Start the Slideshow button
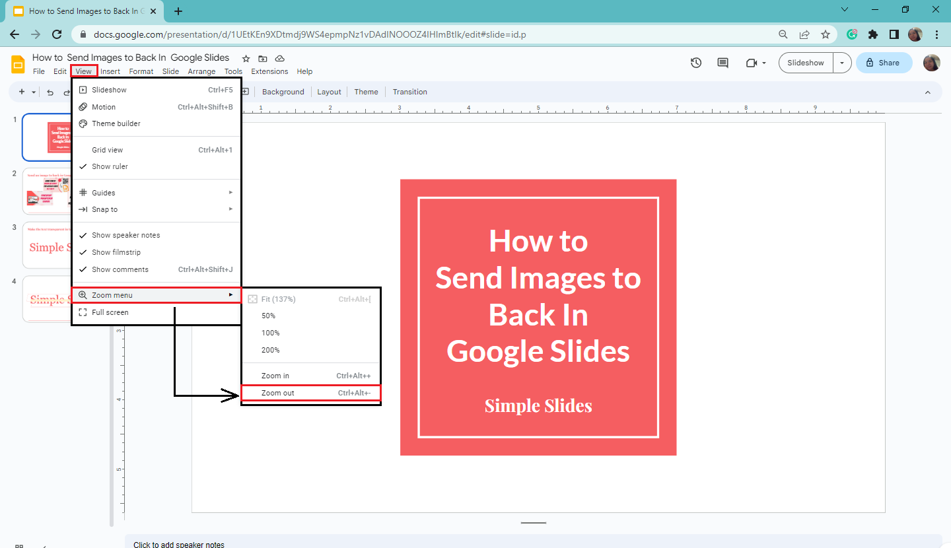Screen dimensions: 951x548 (806, 63)
